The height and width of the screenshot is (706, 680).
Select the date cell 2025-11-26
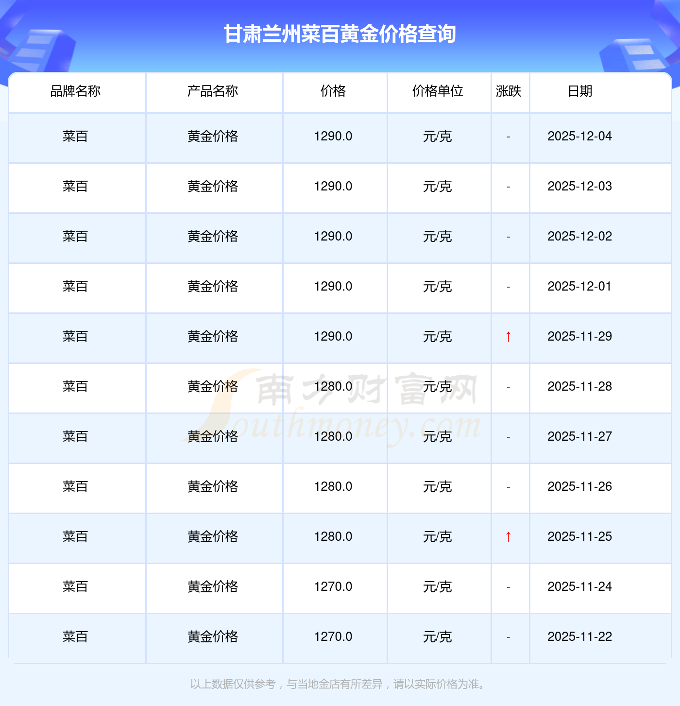[x=580, y=487]
